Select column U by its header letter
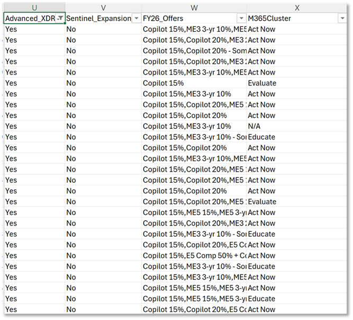Viewport: 353px width, 320px height. point(34,8)
